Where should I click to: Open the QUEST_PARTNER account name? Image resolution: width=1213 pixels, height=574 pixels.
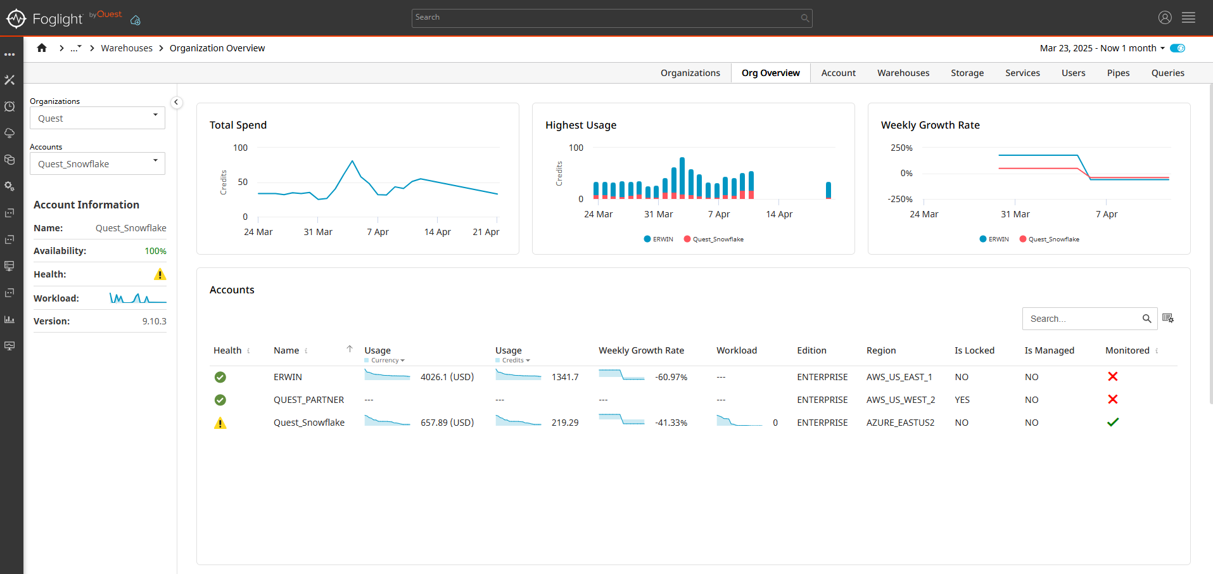coord(309,400)
